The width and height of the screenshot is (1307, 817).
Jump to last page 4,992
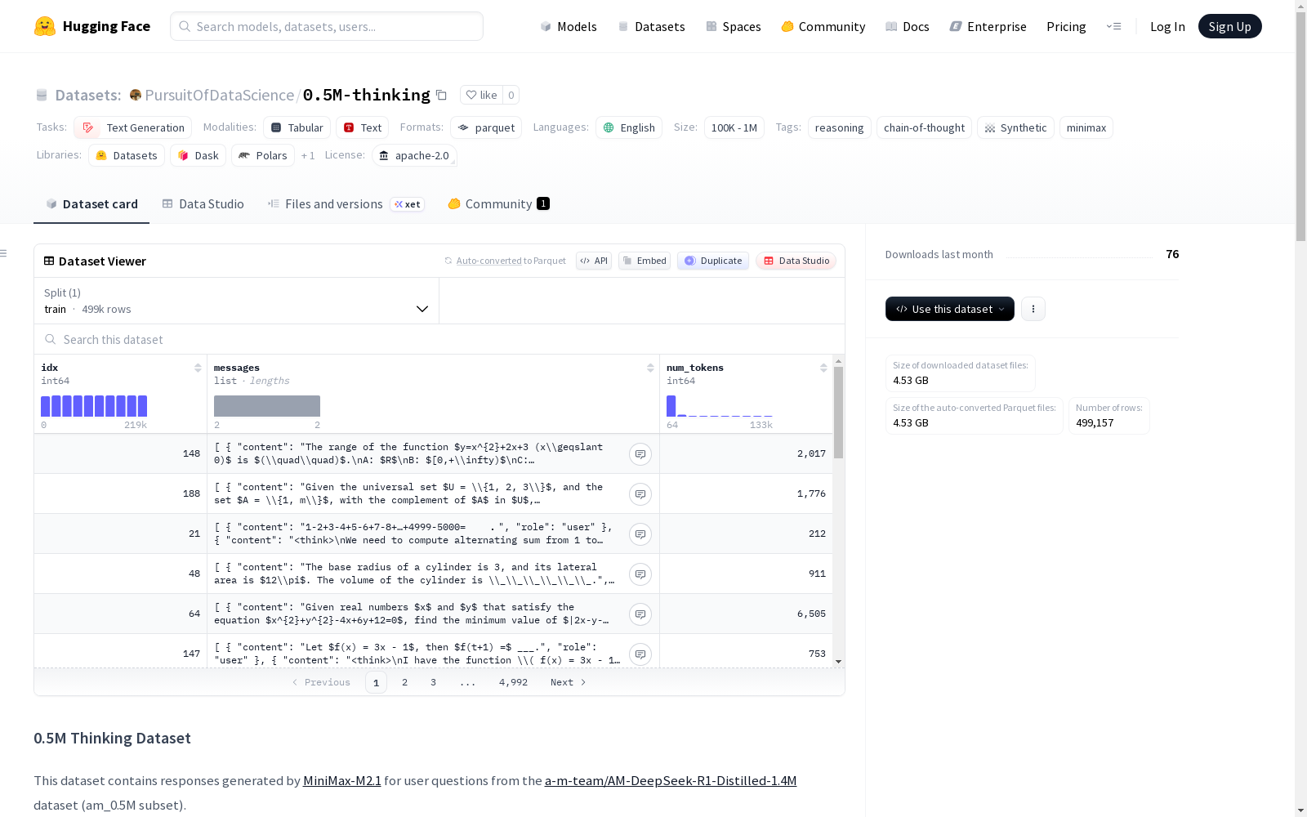pyautogui.click(x=513, y=682)
